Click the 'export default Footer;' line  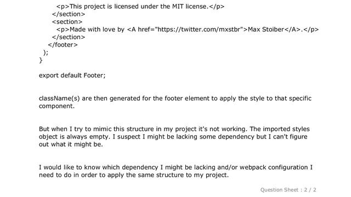[x=72, y=76]
